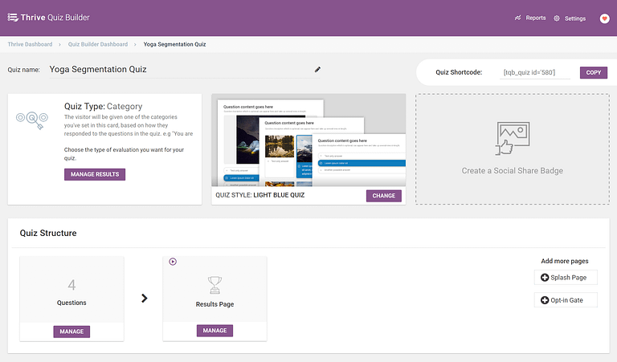The height and width of the screenshot is (362, 617).
Task: Click the Quiz name input field
Action: pos(185,70)
